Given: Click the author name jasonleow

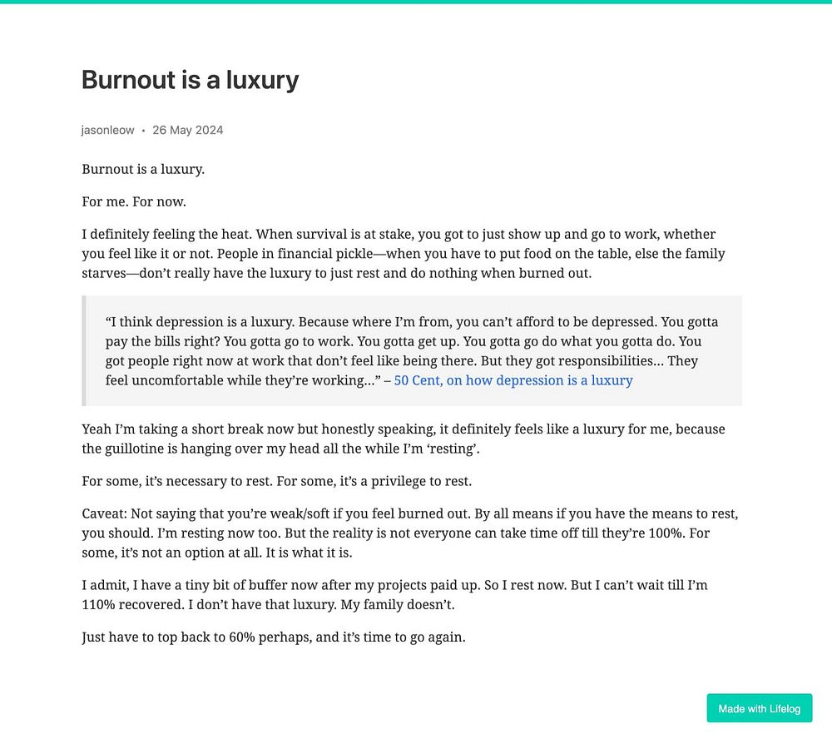Looking at the screenshot, I should coord(107,130).
